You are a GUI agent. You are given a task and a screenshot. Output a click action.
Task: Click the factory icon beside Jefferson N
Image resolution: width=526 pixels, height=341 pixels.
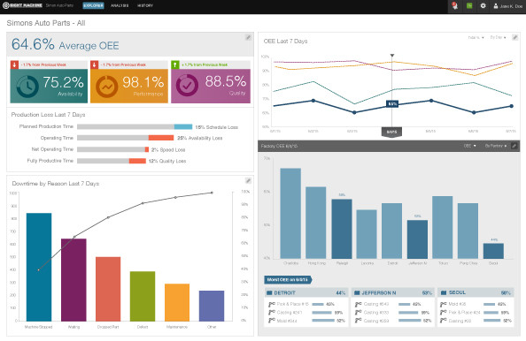coord(356,293)
